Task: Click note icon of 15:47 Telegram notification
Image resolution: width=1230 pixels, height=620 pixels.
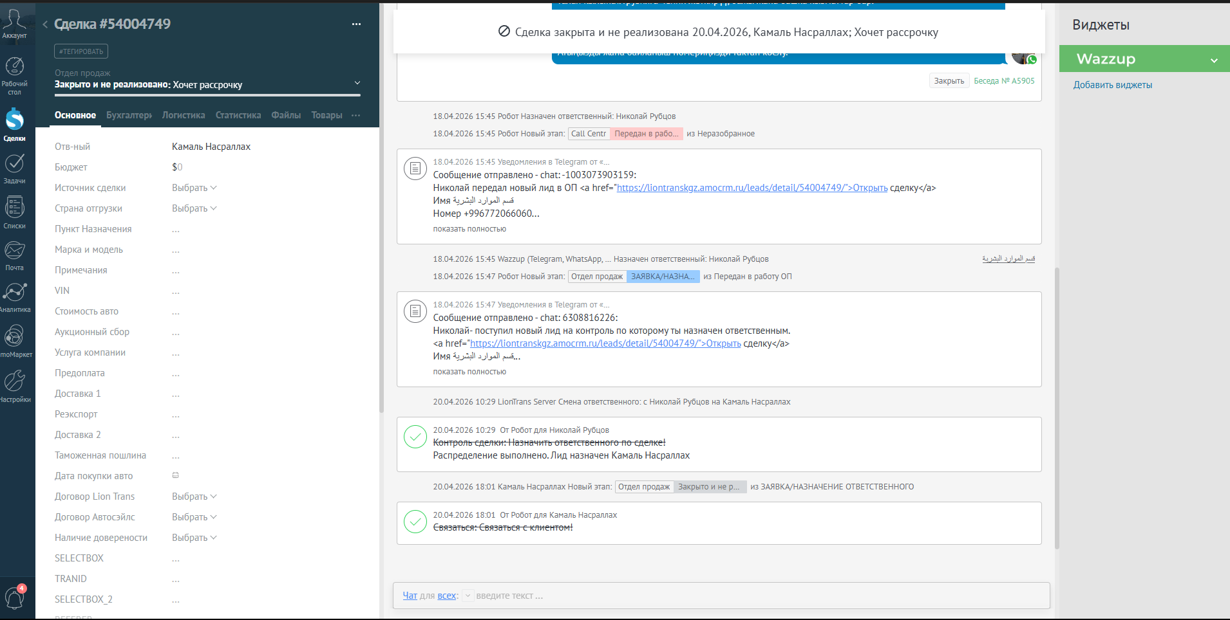Action: (x=415, y=311)
